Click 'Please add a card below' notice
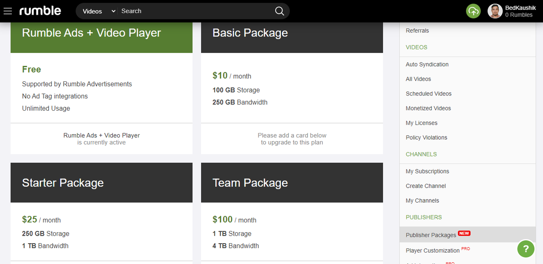This screenshot has width=543, height=264. coord(292,136)
